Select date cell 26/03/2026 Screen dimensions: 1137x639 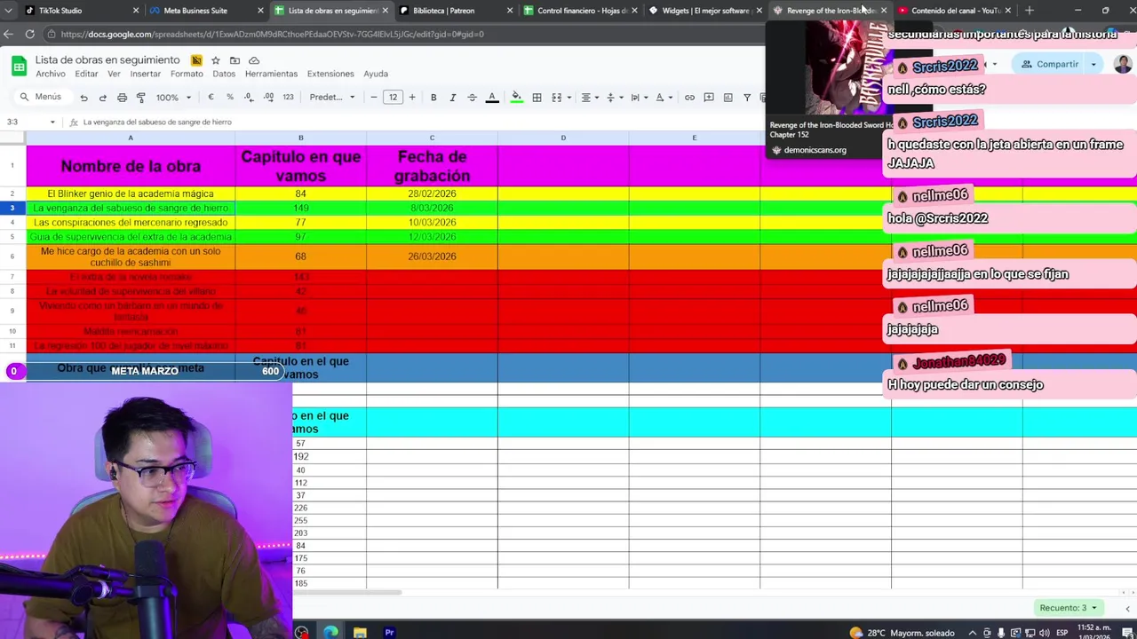pos(432,256)
